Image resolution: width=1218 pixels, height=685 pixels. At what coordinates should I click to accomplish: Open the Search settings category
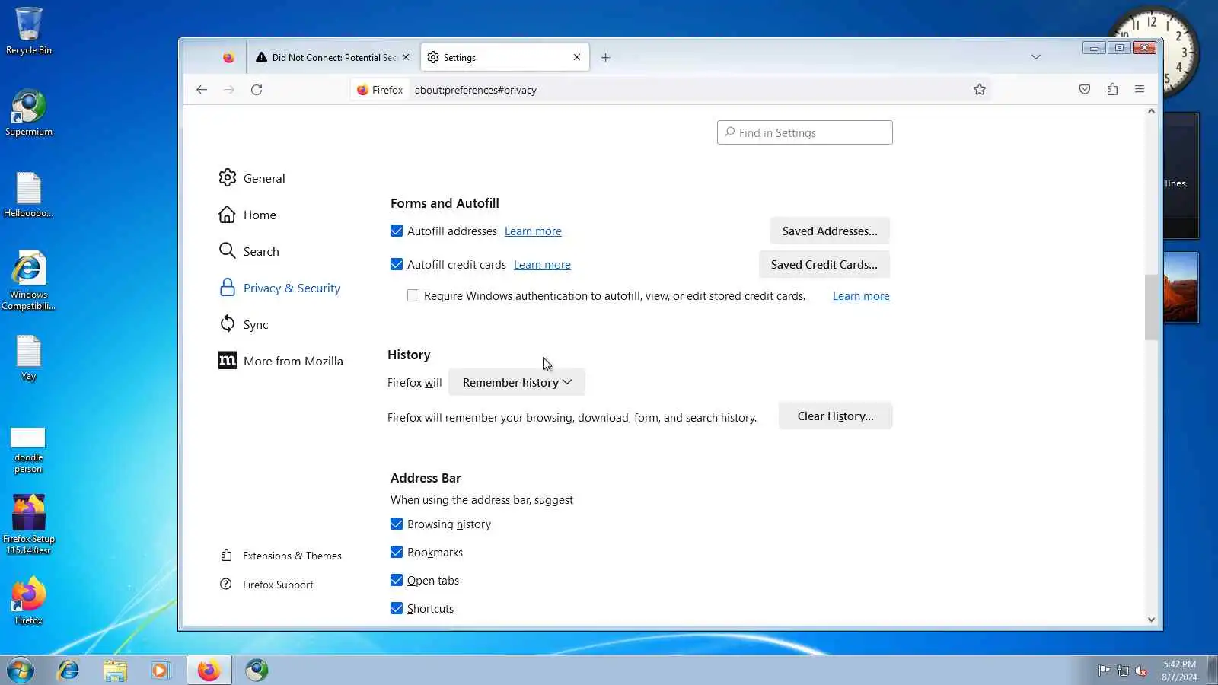coord(249,251)
